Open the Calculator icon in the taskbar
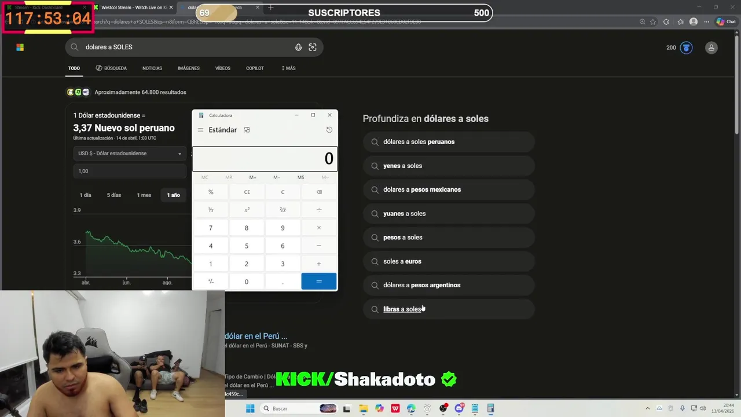This screenshot has width=741, height=417. tap(490, 408)
